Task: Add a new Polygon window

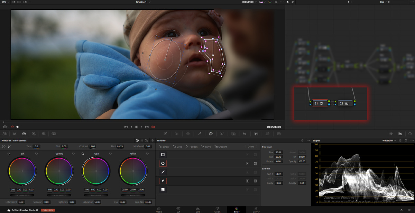Action: click(192, 147)
